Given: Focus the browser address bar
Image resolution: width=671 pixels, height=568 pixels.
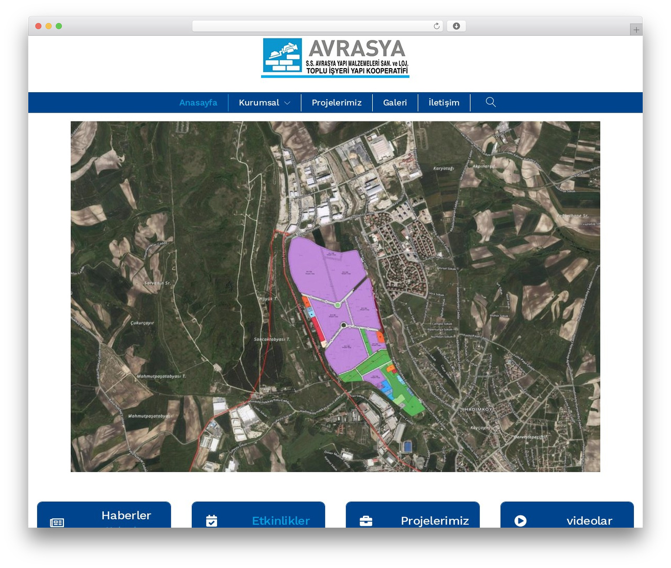Looking at the screenshot, I should coord(318,26).
